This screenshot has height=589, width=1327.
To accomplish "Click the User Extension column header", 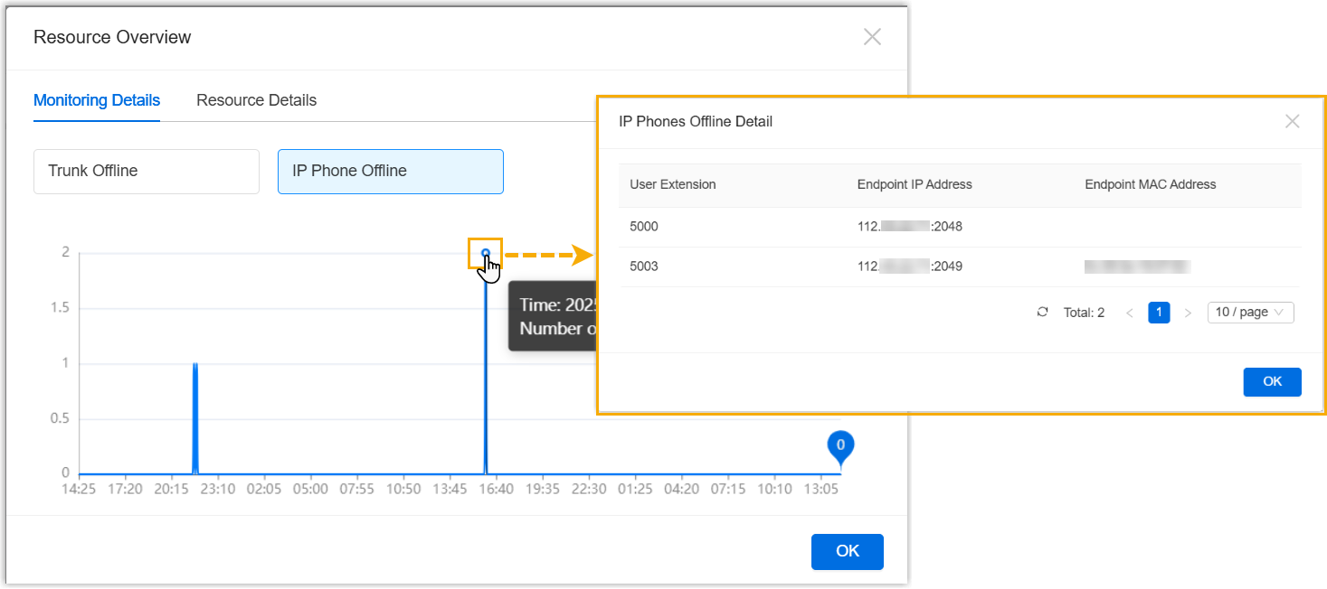I will pyautogui.click(x=672, y=184).
